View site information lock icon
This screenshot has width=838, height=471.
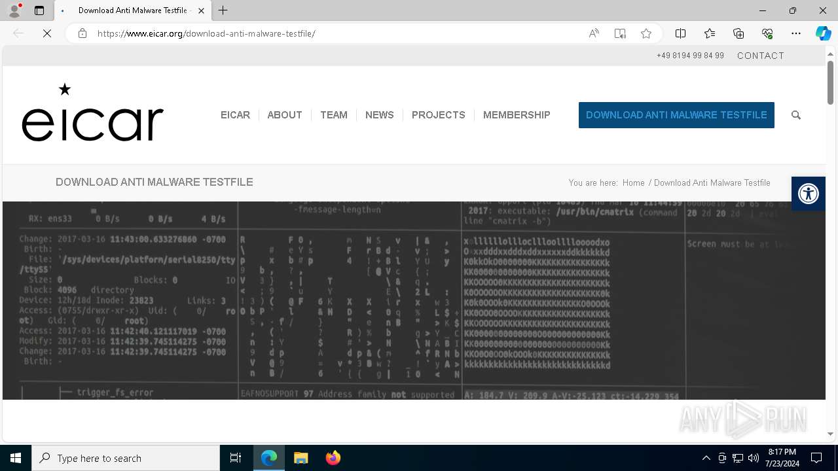tap(82, 33)
